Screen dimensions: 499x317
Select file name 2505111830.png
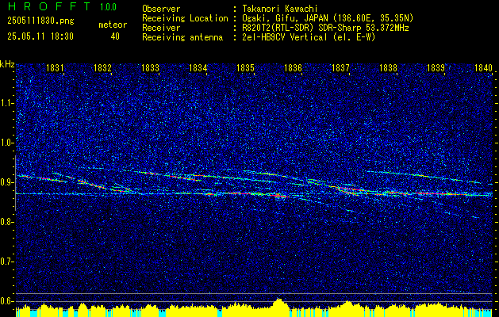[40, 21]
